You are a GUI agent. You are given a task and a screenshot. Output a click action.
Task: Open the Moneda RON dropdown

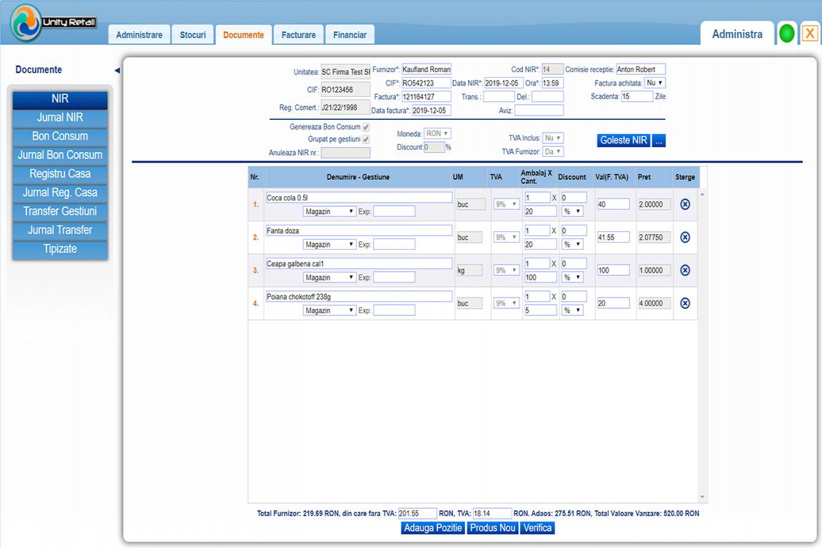[x=437, y=133]
